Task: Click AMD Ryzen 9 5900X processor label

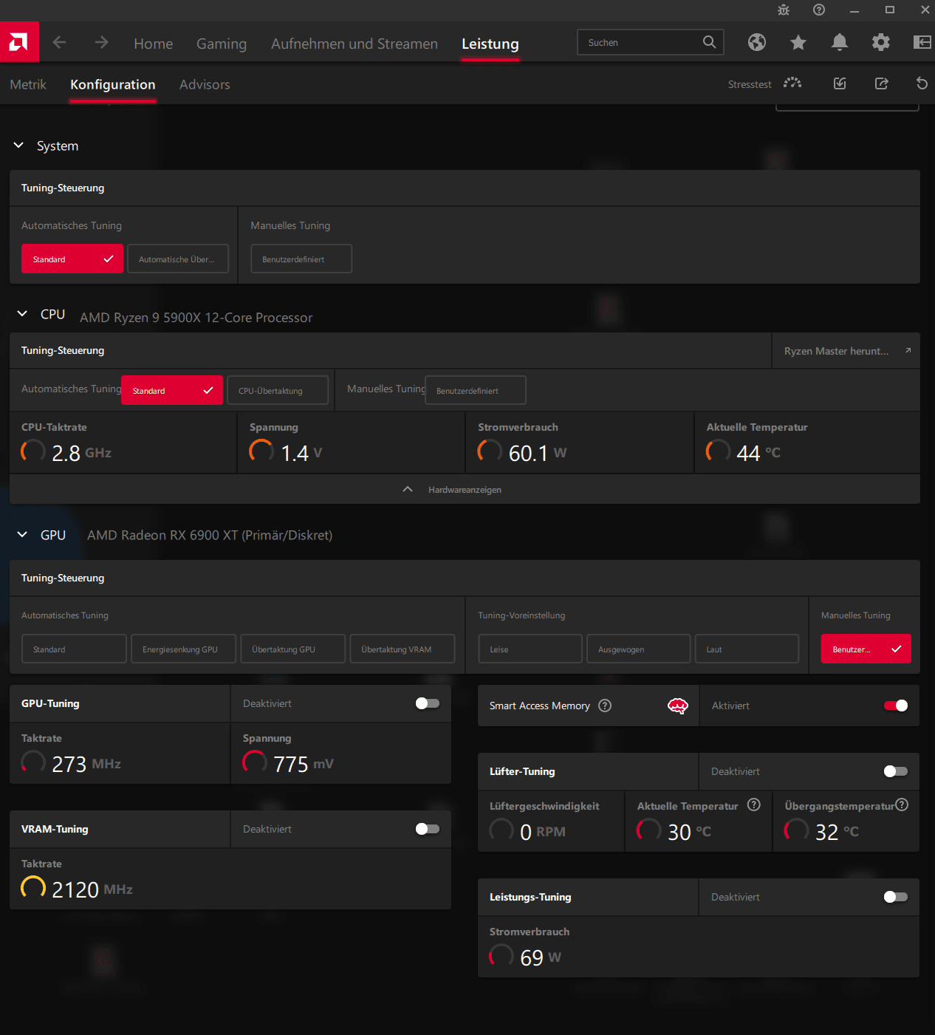Action: (196, 317)
